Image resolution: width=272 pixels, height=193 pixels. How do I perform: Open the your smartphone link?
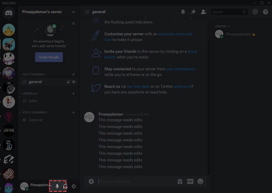(180, 69)
